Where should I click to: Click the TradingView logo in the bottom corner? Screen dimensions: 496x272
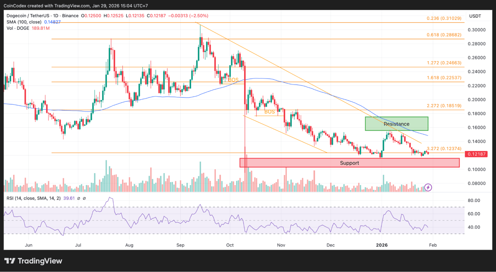(x=33, y=261)
